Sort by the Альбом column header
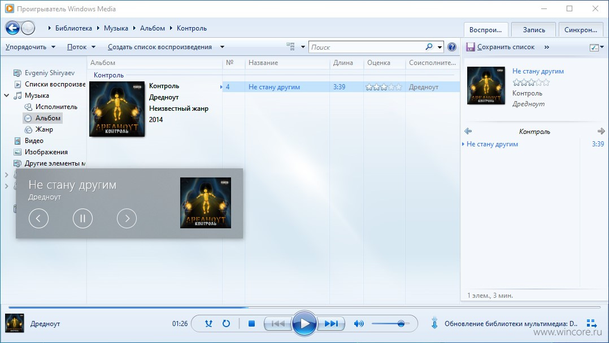This screenshot has height=343, width=609. click(155, 63)
